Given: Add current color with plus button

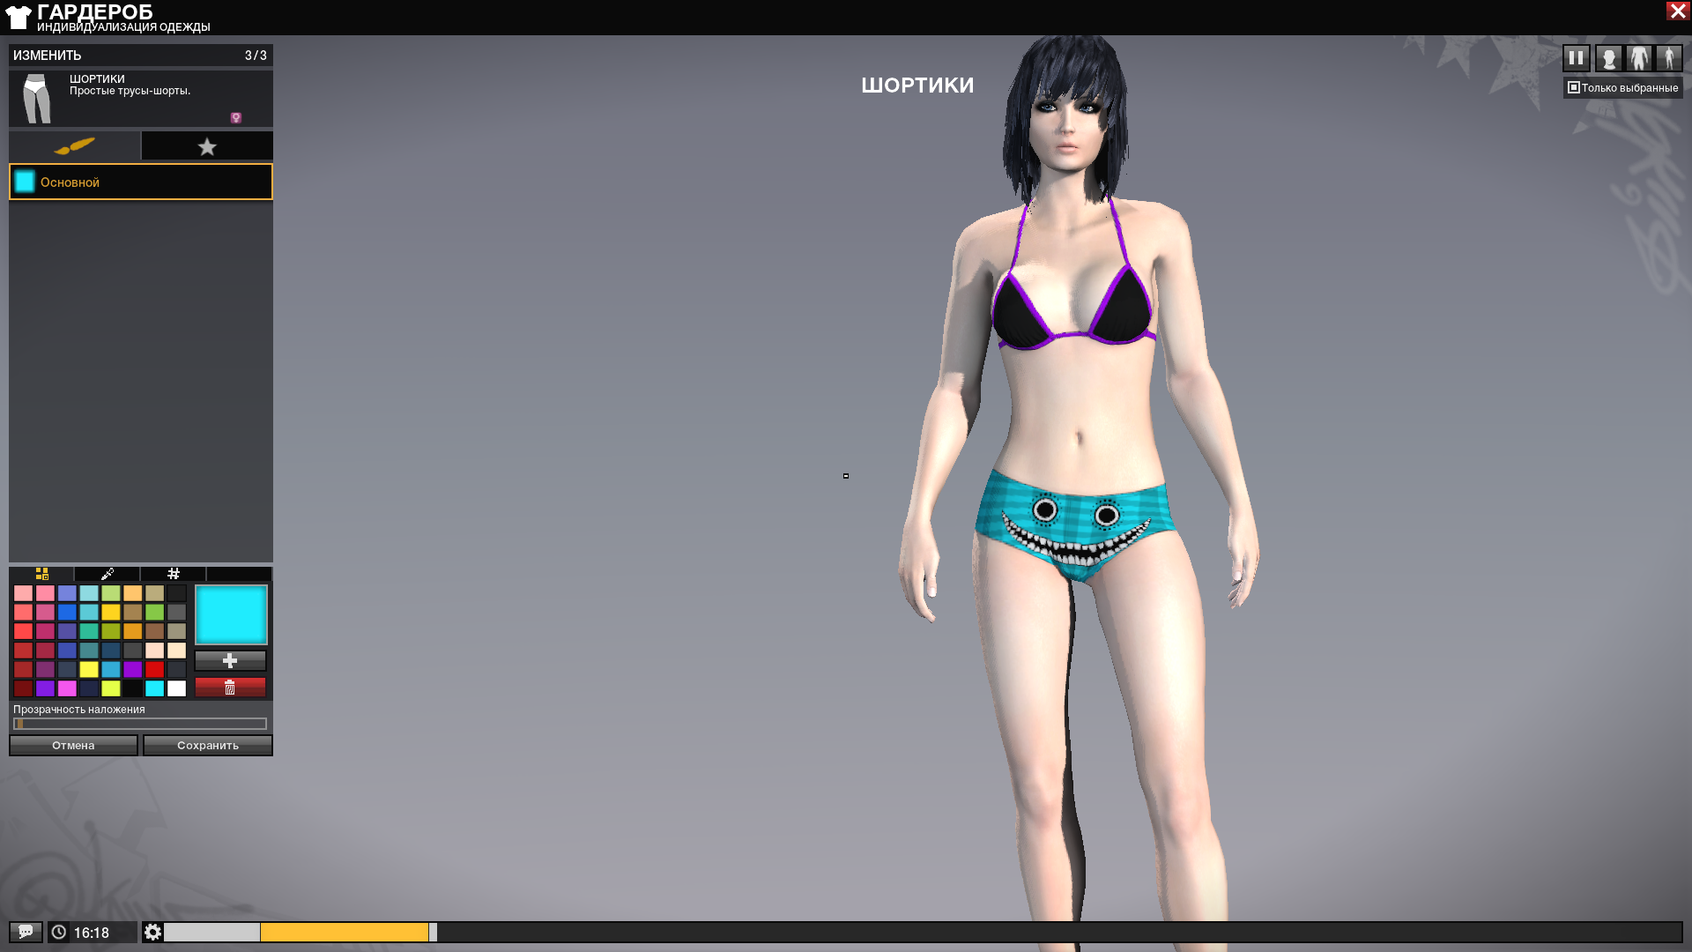Looking at the screenshot, I should [x=230, y=660].
